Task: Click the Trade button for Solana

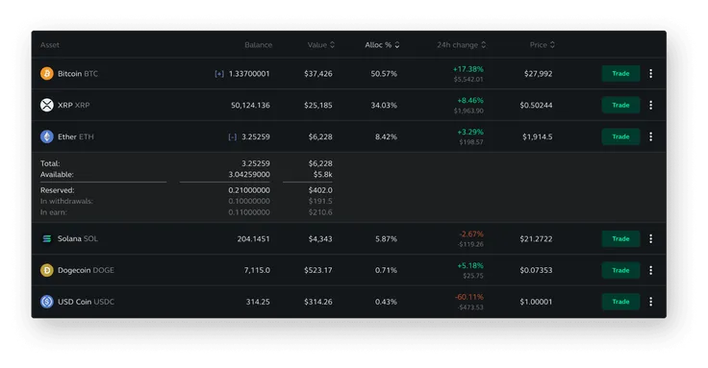Action: [x=620, y=238]
